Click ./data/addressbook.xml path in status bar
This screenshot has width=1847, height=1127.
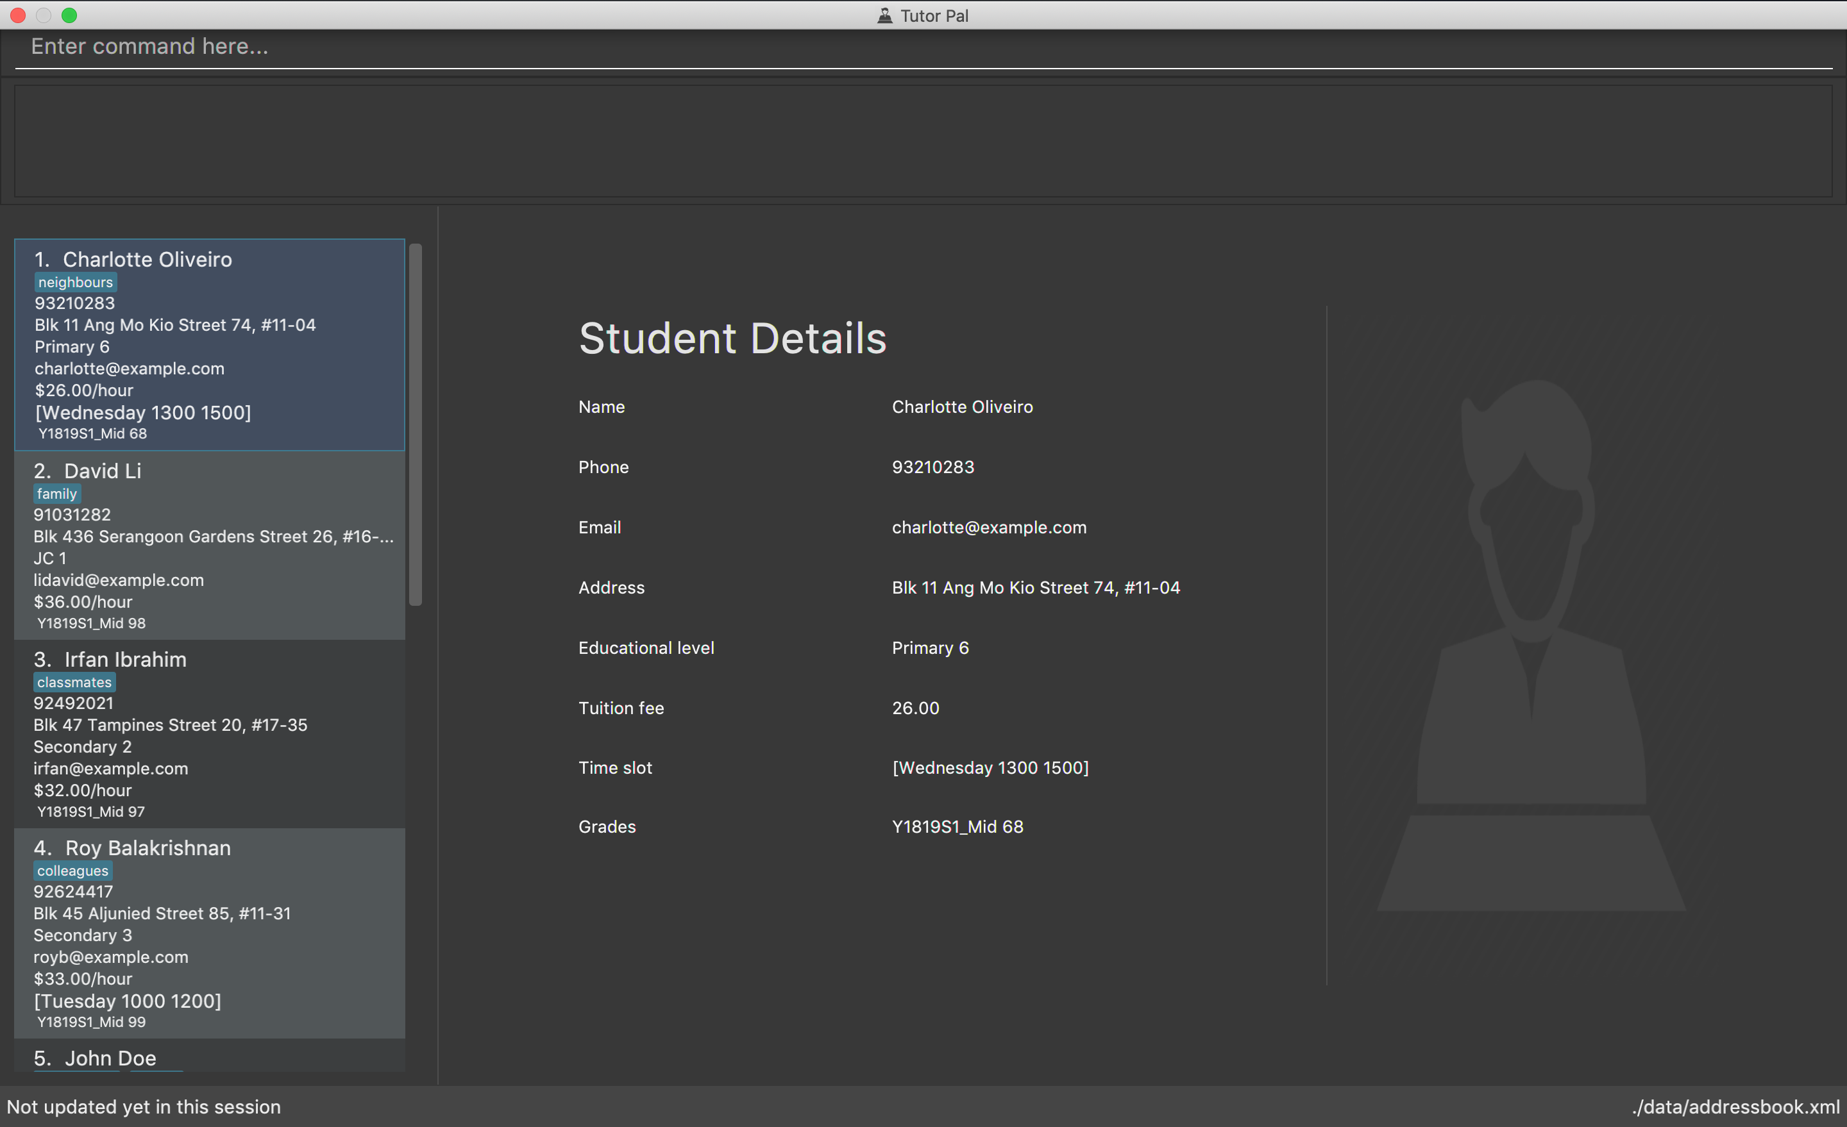[1736, 1106]
